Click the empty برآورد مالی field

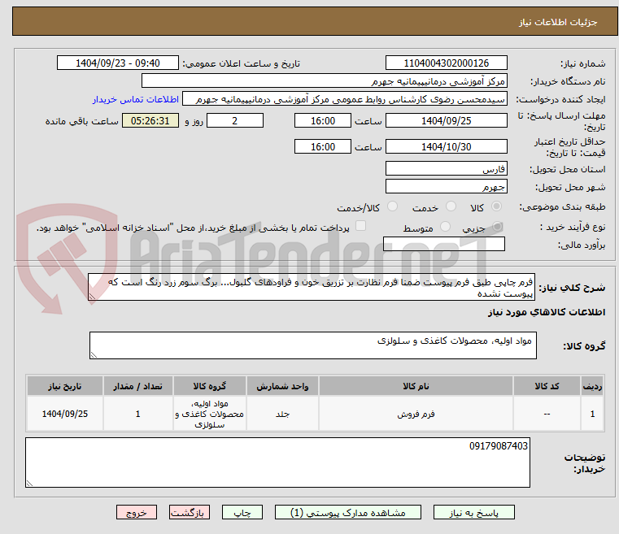444,244
